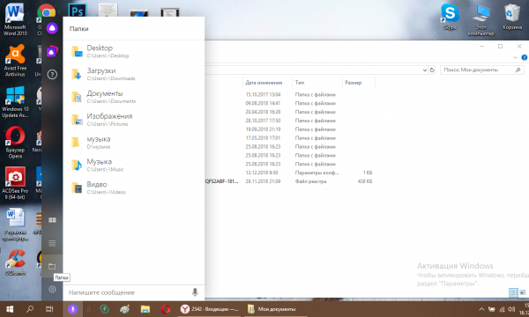Select the row dated 28.10.2017 17:50
Viewport: 529px width, 317px height.
(x=290, y=121)
